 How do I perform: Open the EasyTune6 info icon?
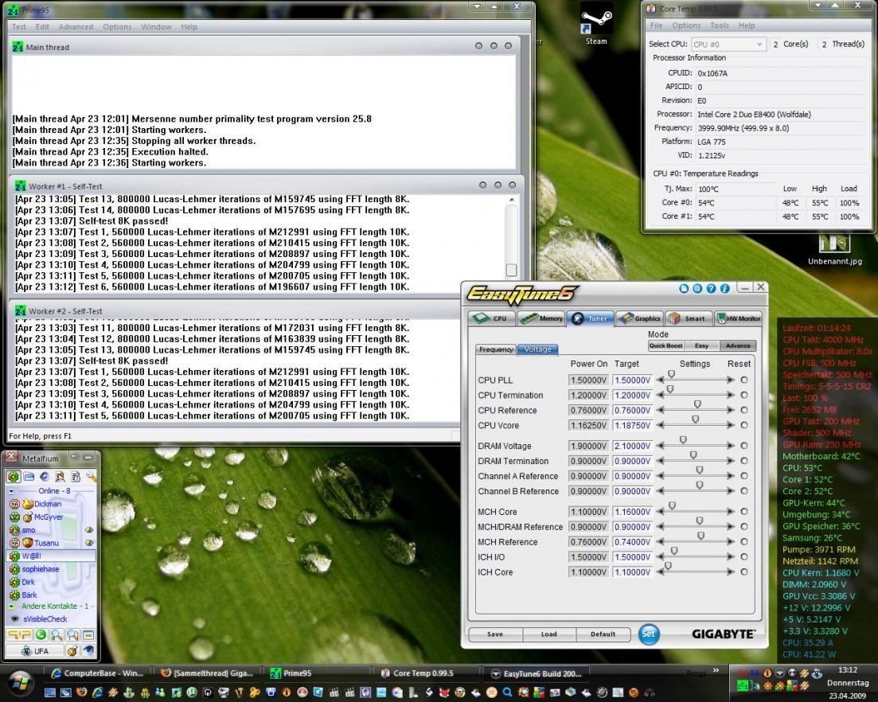(724, 288)
